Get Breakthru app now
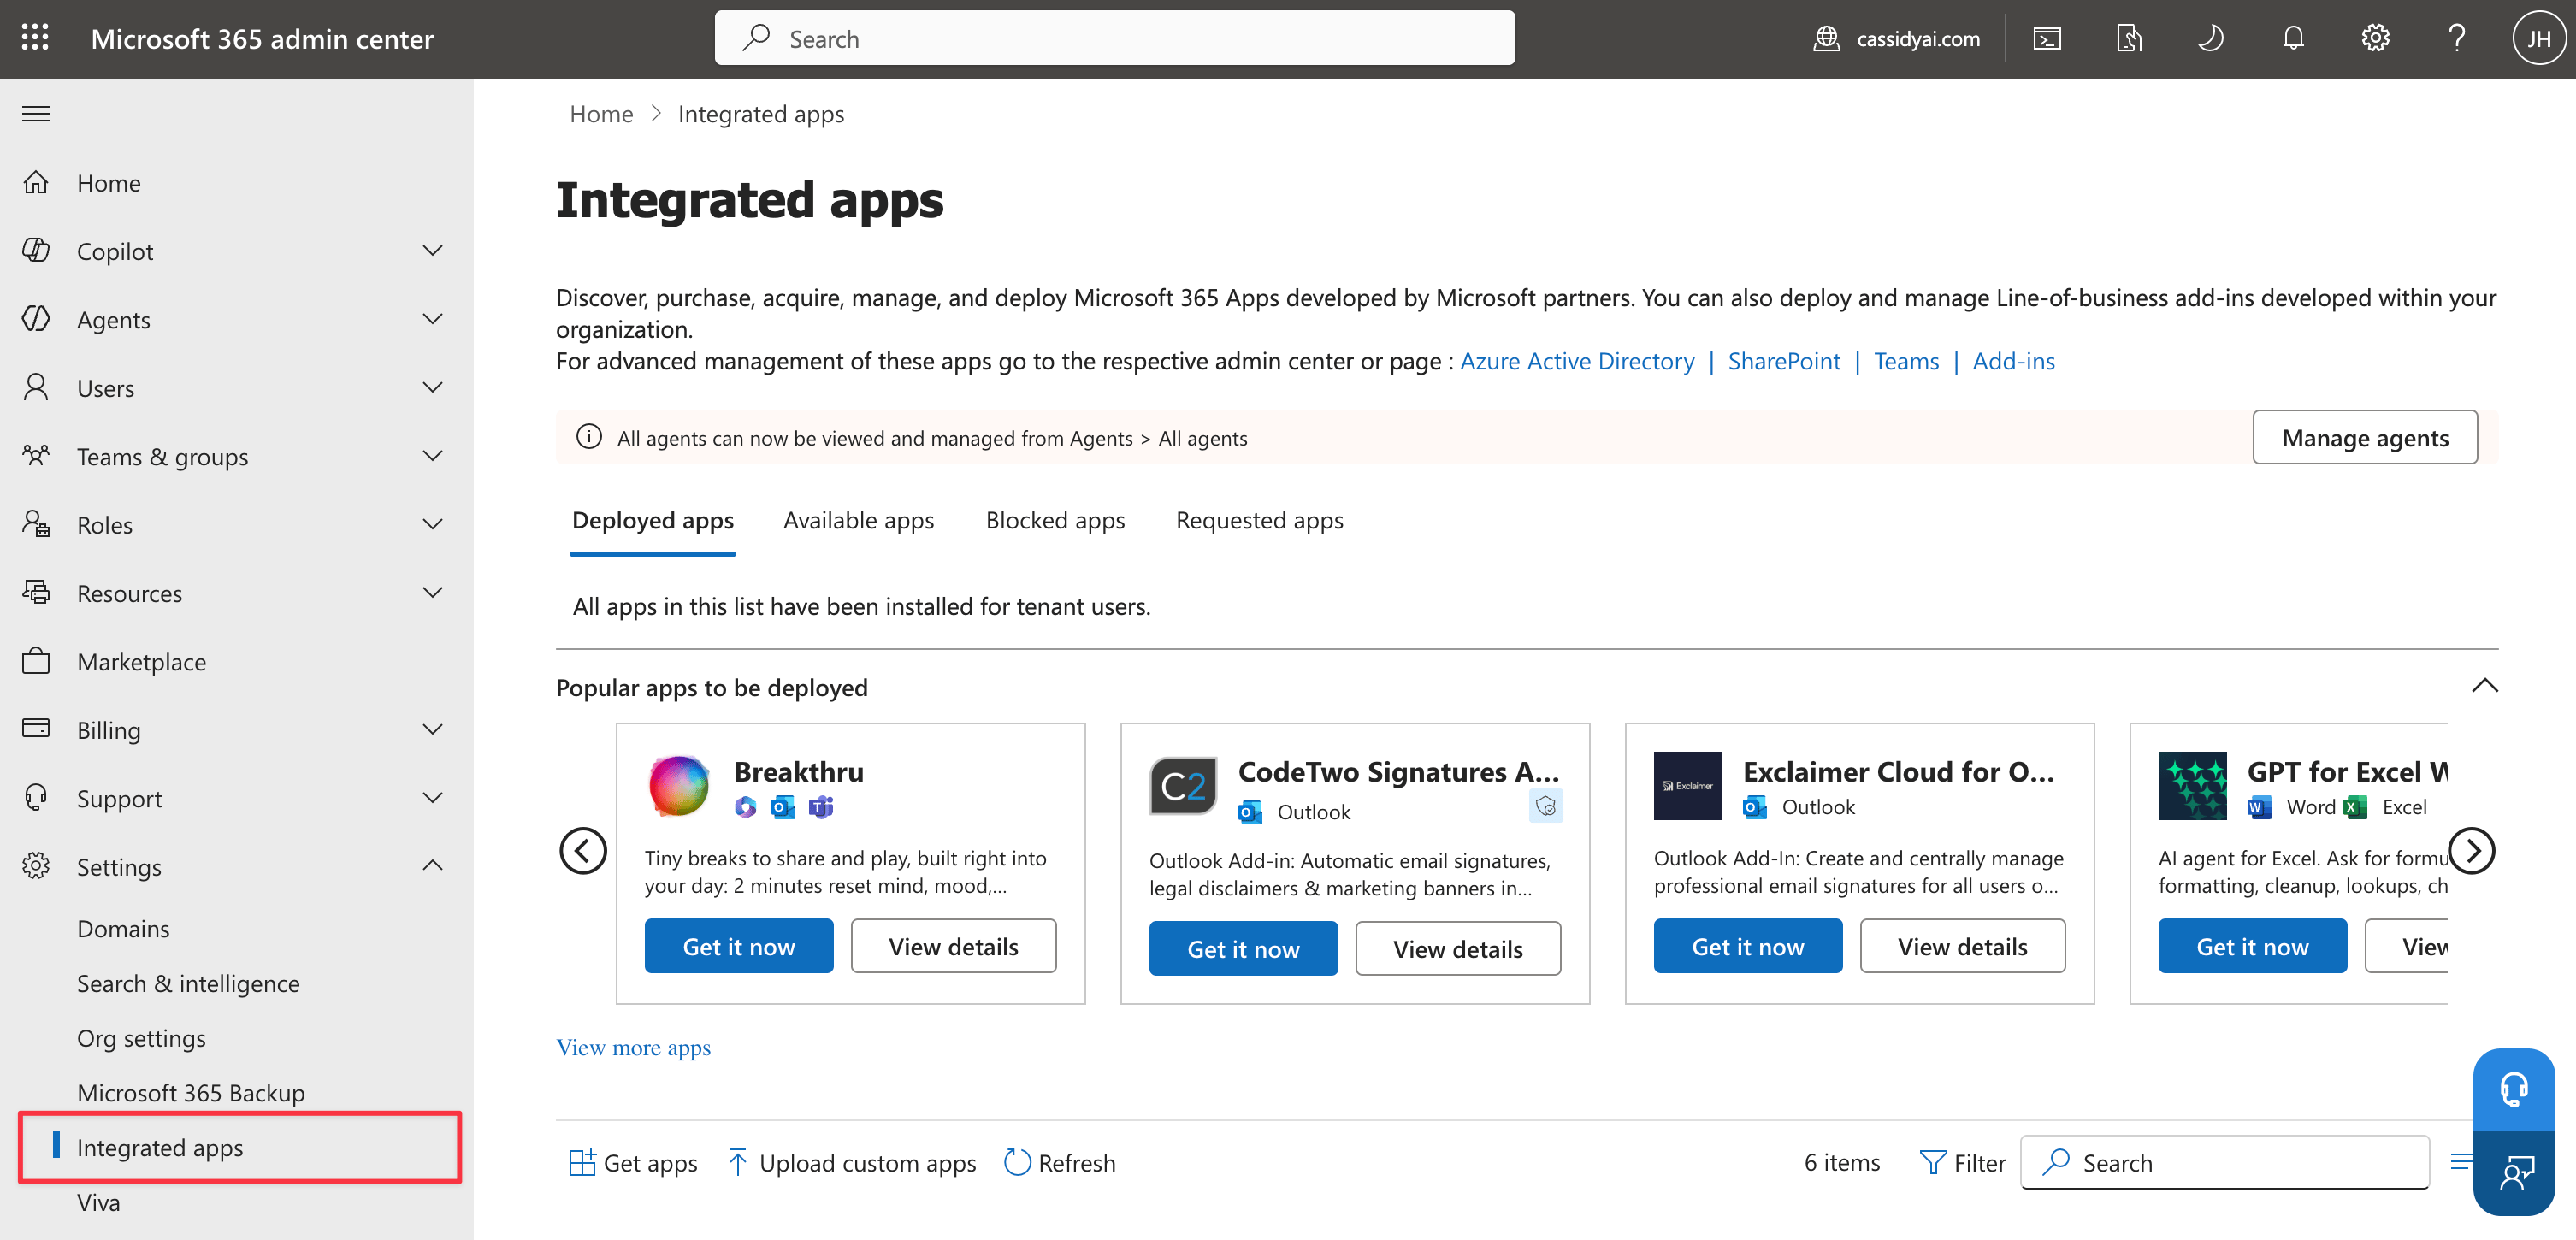Image resolution: width=2576 pixels, height=1240 pixels. click(x=739, y=946)
